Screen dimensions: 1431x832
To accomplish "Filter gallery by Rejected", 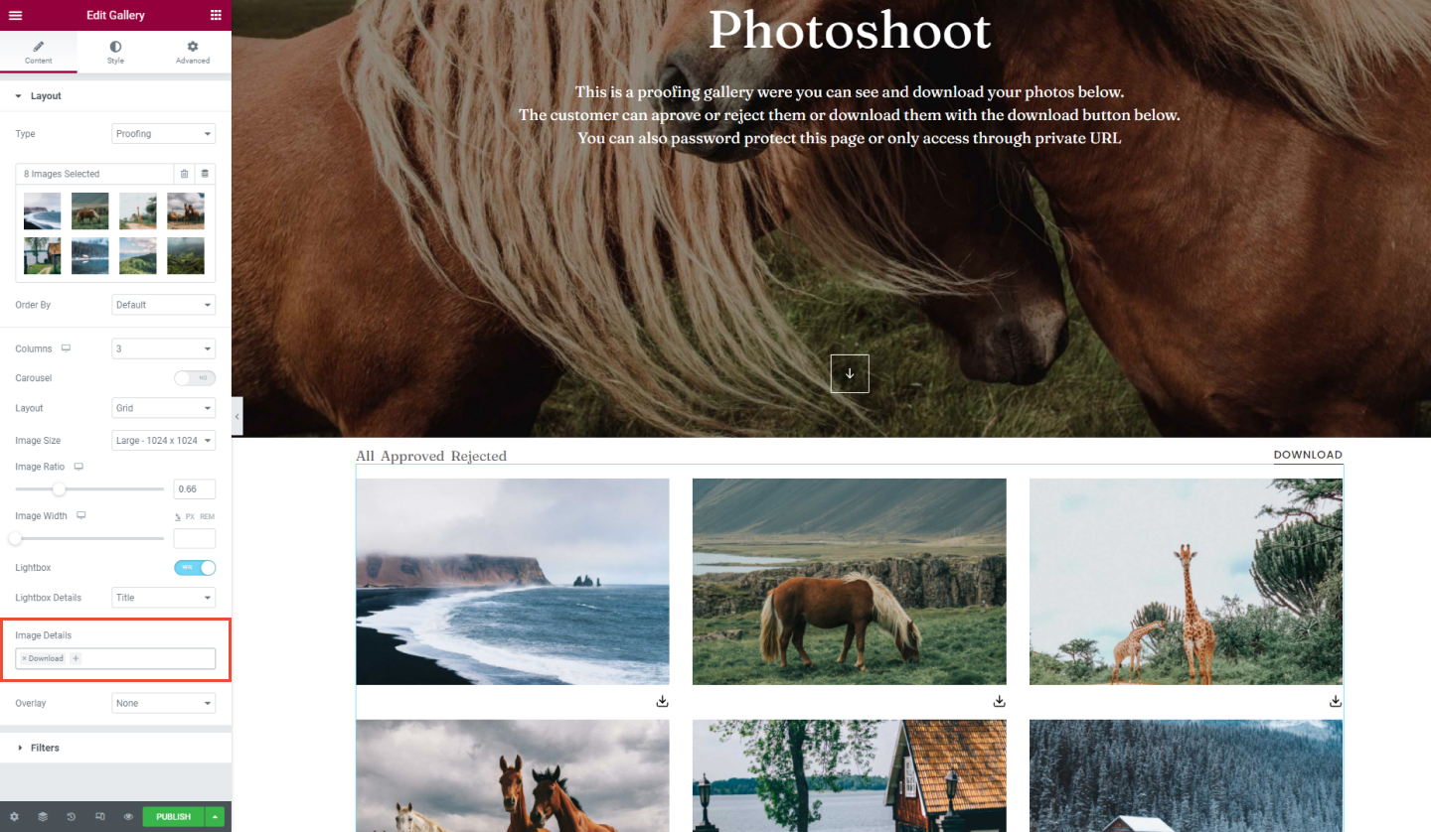I will [479, 457].
